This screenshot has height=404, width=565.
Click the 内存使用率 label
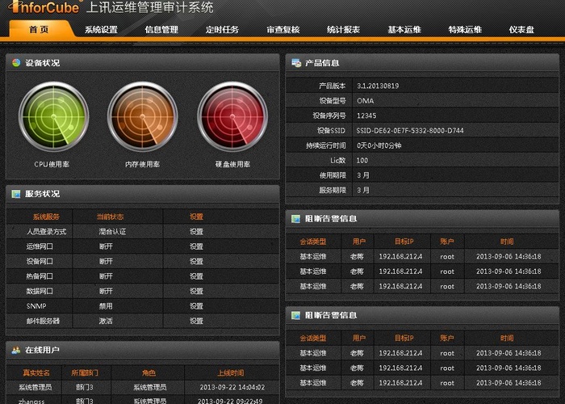pyautogui.click(x=143, y=164)
